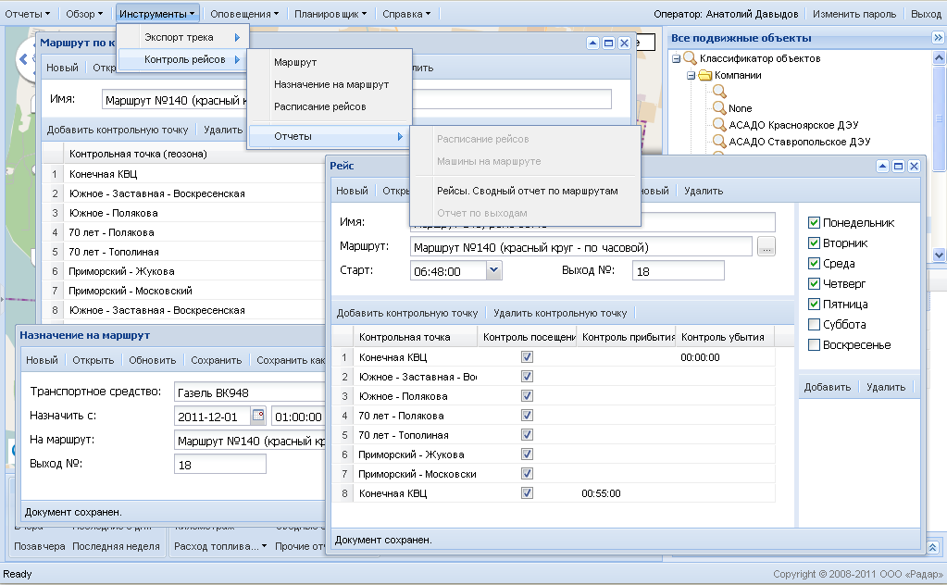Click the Транспортное средство field
The width and height of the screenshot is (947, 585).
(249, 392)
